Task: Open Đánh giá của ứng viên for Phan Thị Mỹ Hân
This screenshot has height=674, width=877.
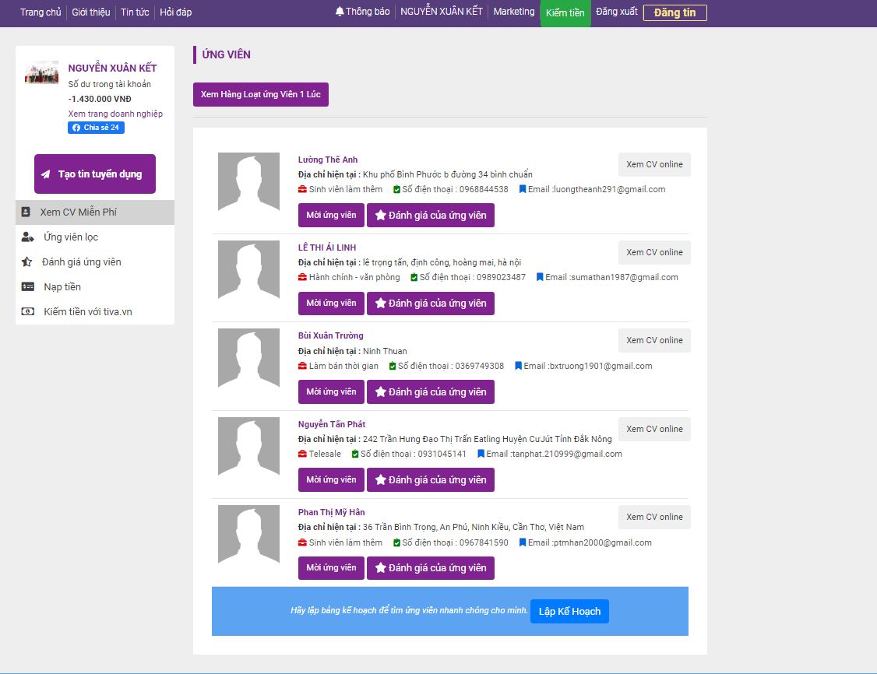Action: (430, 568)
